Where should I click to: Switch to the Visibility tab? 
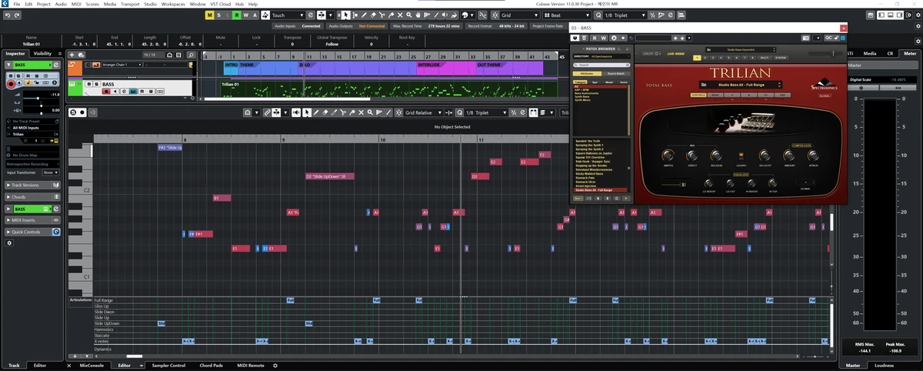[x=42, y=53]
